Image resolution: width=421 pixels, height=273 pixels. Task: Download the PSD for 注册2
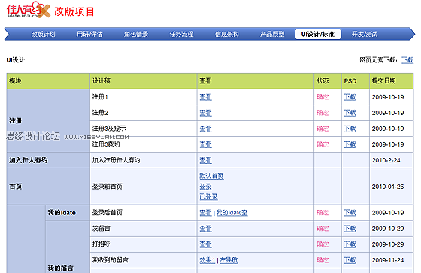click(350, 113)
